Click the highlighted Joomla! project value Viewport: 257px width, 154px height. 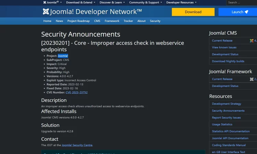pyautogui.click(x=63, y=56)
